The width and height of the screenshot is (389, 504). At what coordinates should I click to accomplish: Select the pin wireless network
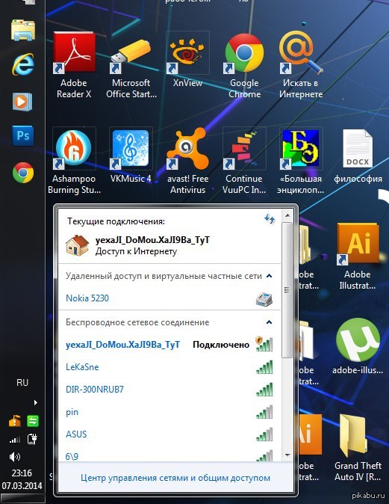coord(169,412)
